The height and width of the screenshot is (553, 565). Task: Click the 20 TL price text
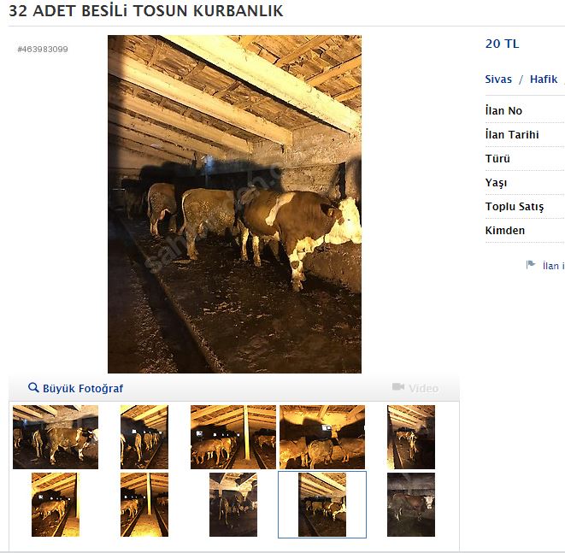502,44
